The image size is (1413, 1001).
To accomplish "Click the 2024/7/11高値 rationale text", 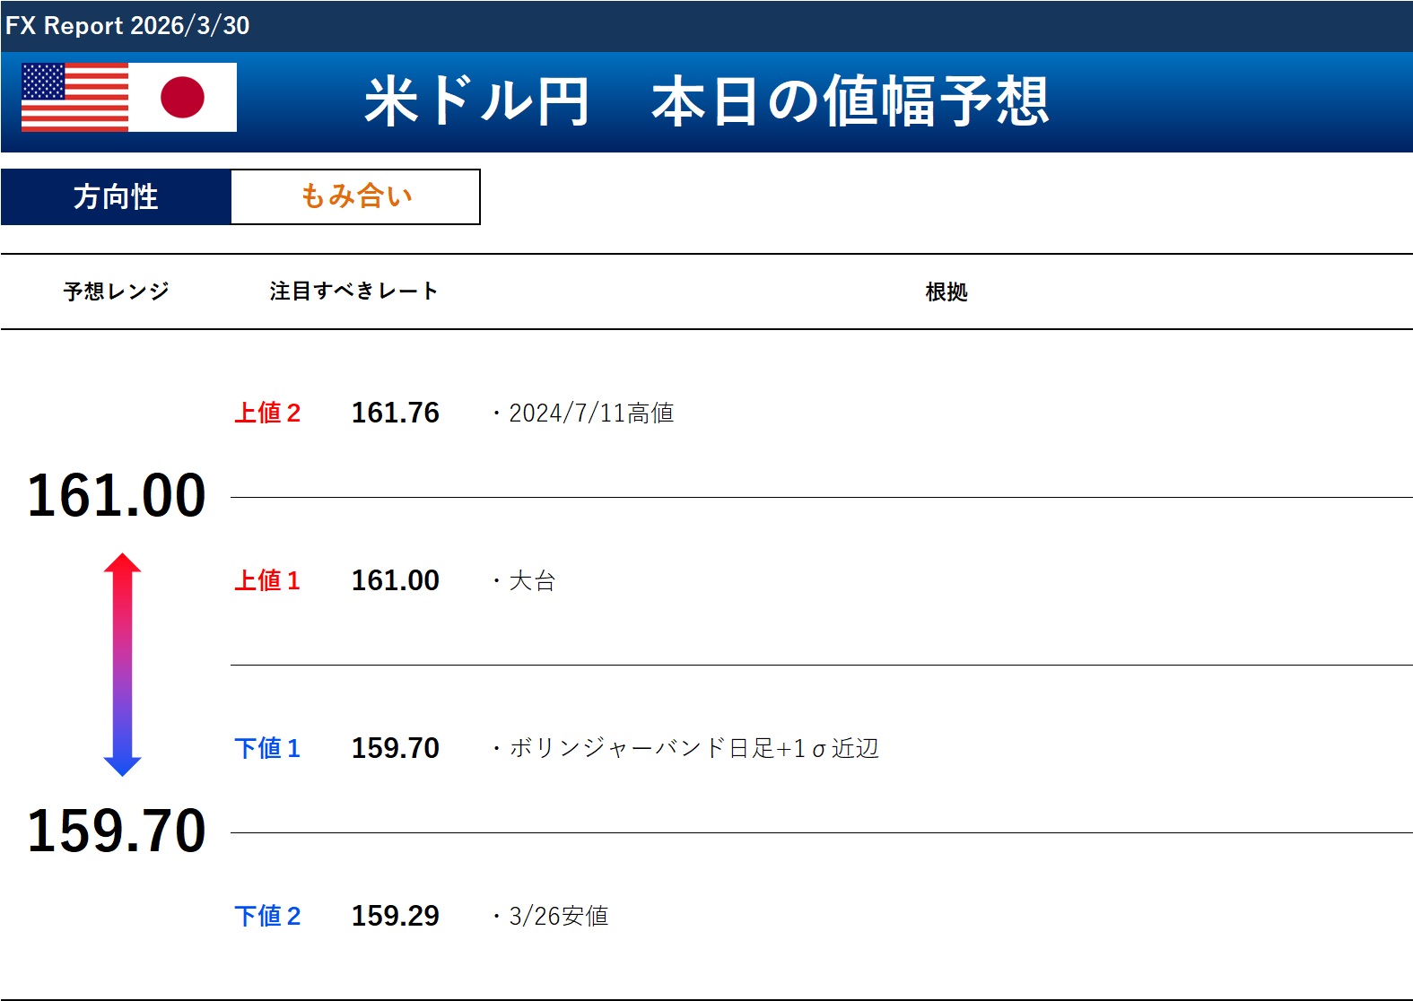I will coord(590,413).
